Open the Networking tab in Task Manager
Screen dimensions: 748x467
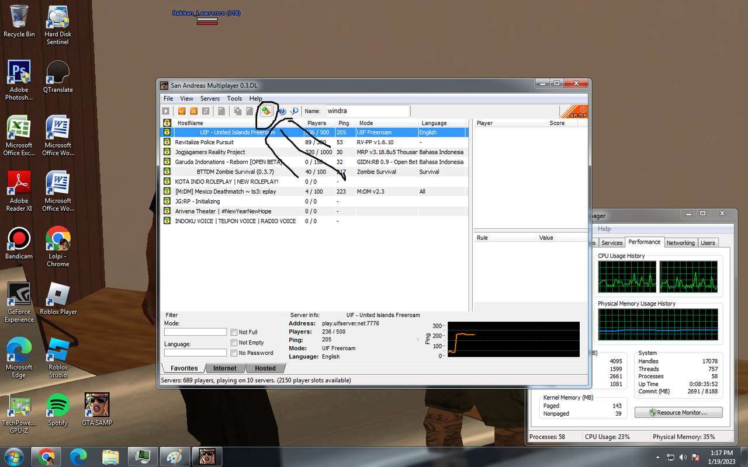[x=681, y=243]
